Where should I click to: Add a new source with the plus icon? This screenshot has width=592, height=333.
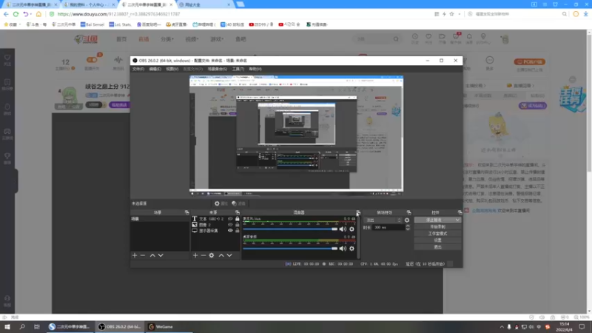coord(195,255)
